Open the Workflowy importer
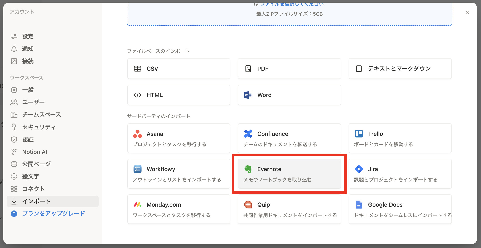The height and width of the screenshot is (248, 481). point(178,173)
